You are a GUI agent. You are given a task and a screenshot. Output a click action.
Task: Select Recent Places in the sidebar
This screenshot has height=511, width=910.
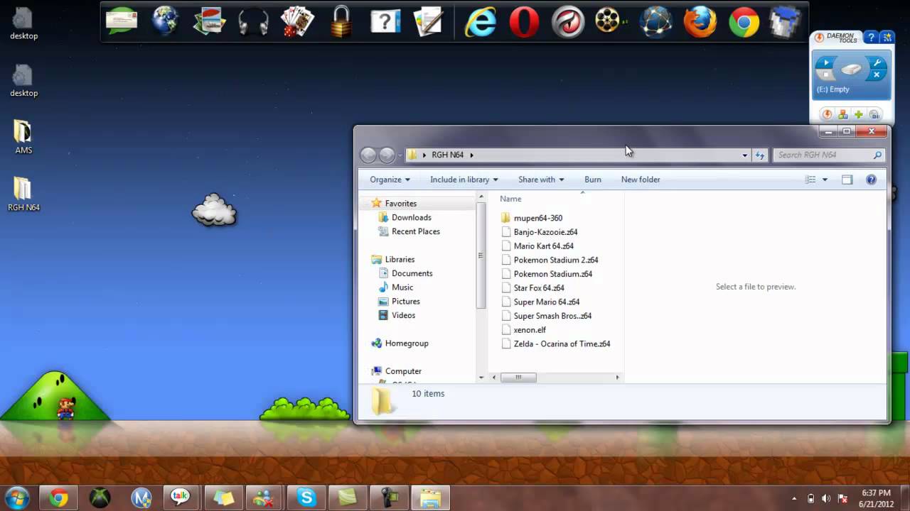point(415,231)
